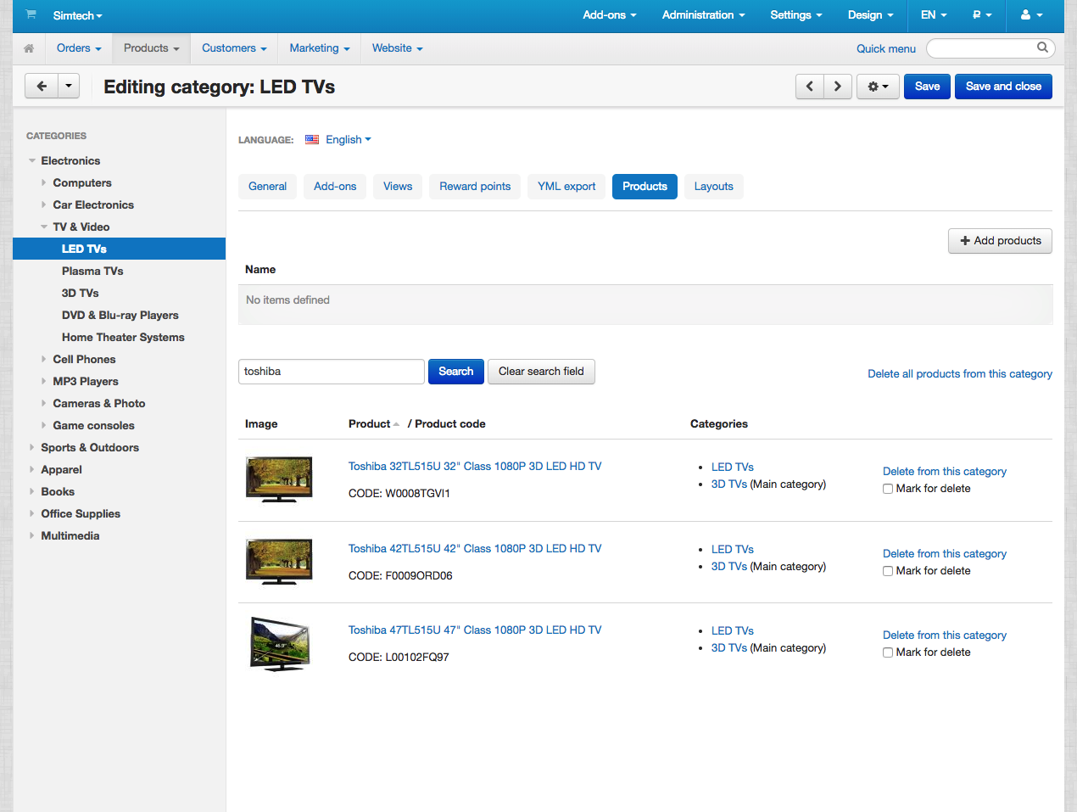
Task: Switch to the General tab
Action: [267, 187]
